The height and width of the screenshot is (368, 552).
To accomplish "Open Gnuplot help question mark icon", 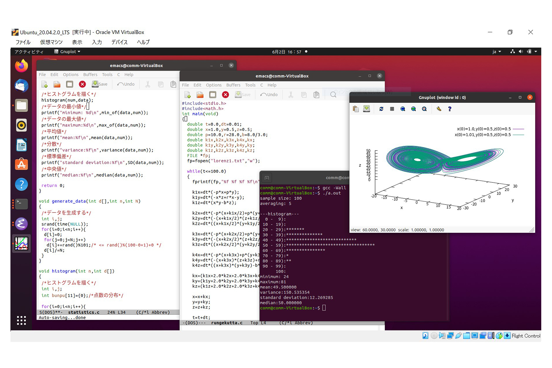I will click(x=450, y=109).
